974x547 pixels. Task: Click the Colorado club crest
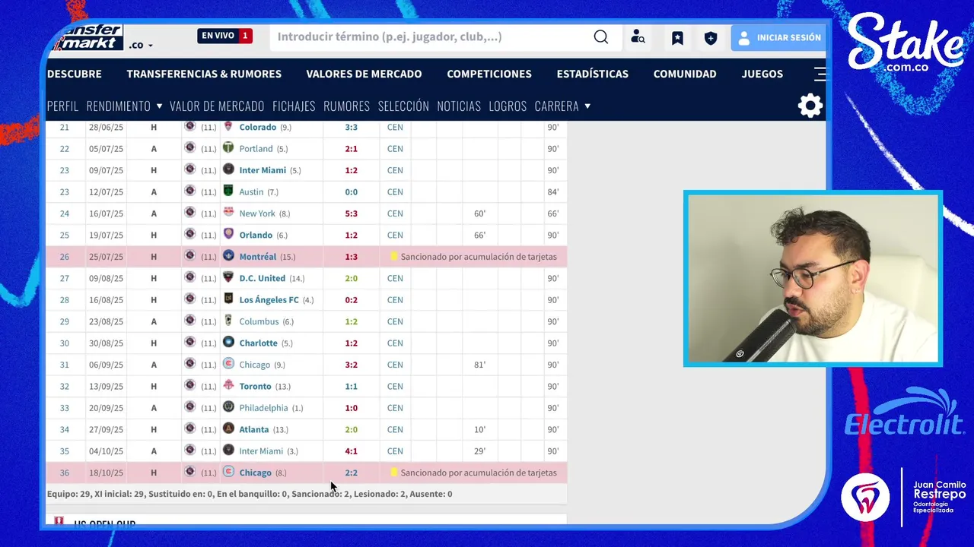pos(228,127)
